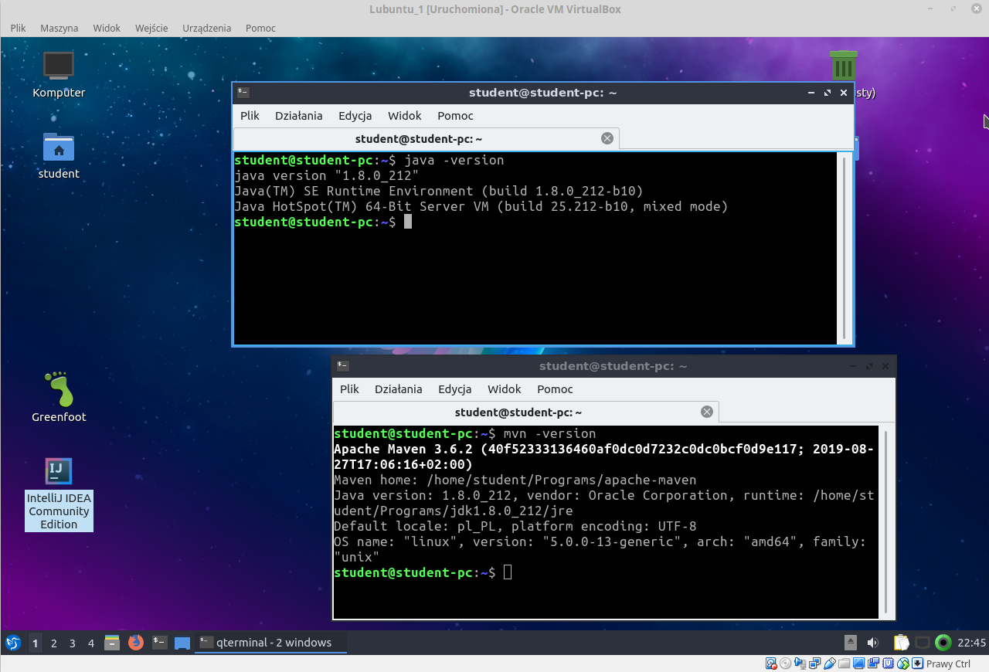Launch IntelliJ IDEA Community Edition shortcut

coord(59,494)
